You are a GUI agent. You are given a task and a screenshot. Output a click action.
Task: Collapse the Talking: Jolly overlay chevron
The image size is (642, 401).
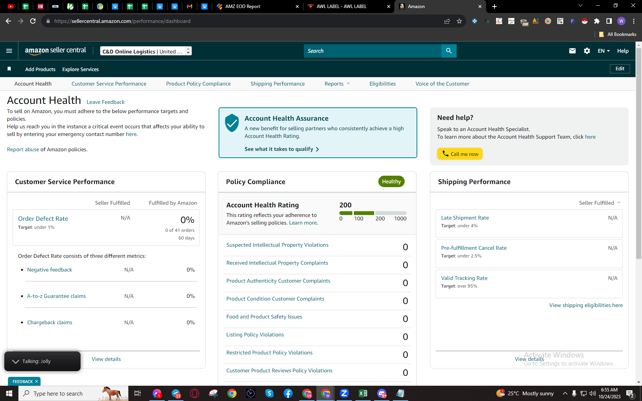[x=16, y=361]
